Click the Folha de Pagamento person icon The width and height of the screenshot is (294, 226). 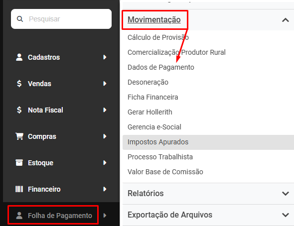19,216
